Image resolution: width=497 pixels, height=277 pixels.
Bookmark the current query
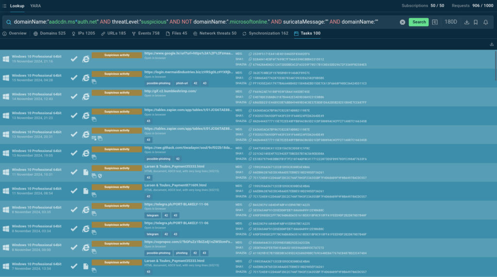476,22
